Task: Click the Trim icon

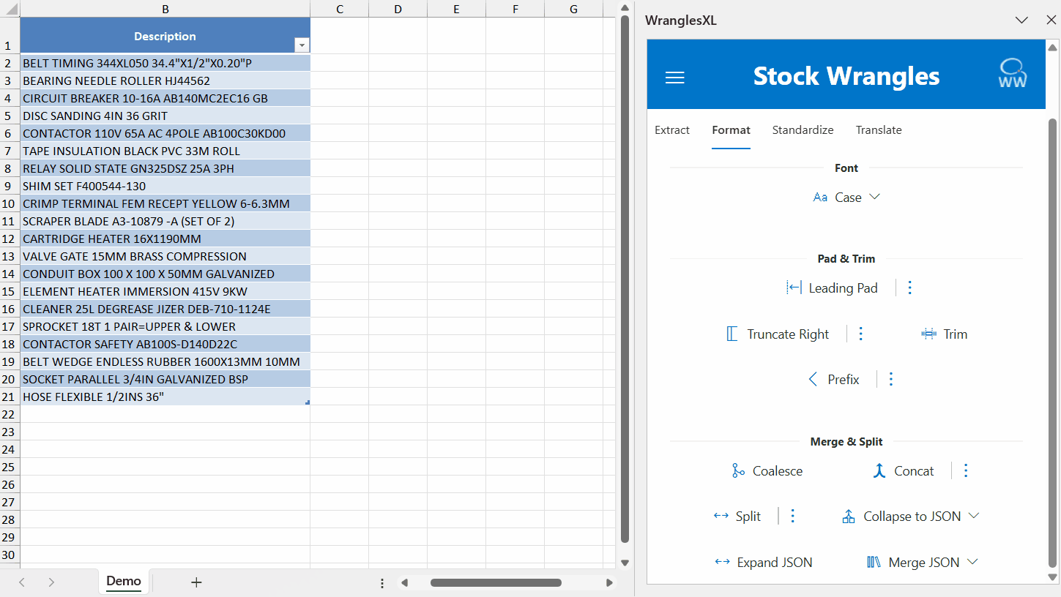Action: click(x=928, y=334)
